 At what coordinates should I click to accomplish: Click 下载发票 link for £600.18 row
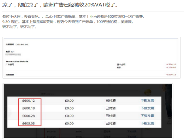tap(147, 108)
